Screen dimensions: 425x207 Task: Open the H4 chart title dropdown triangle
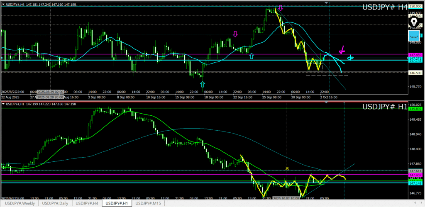pyautogui.click(x=3, y=4)
